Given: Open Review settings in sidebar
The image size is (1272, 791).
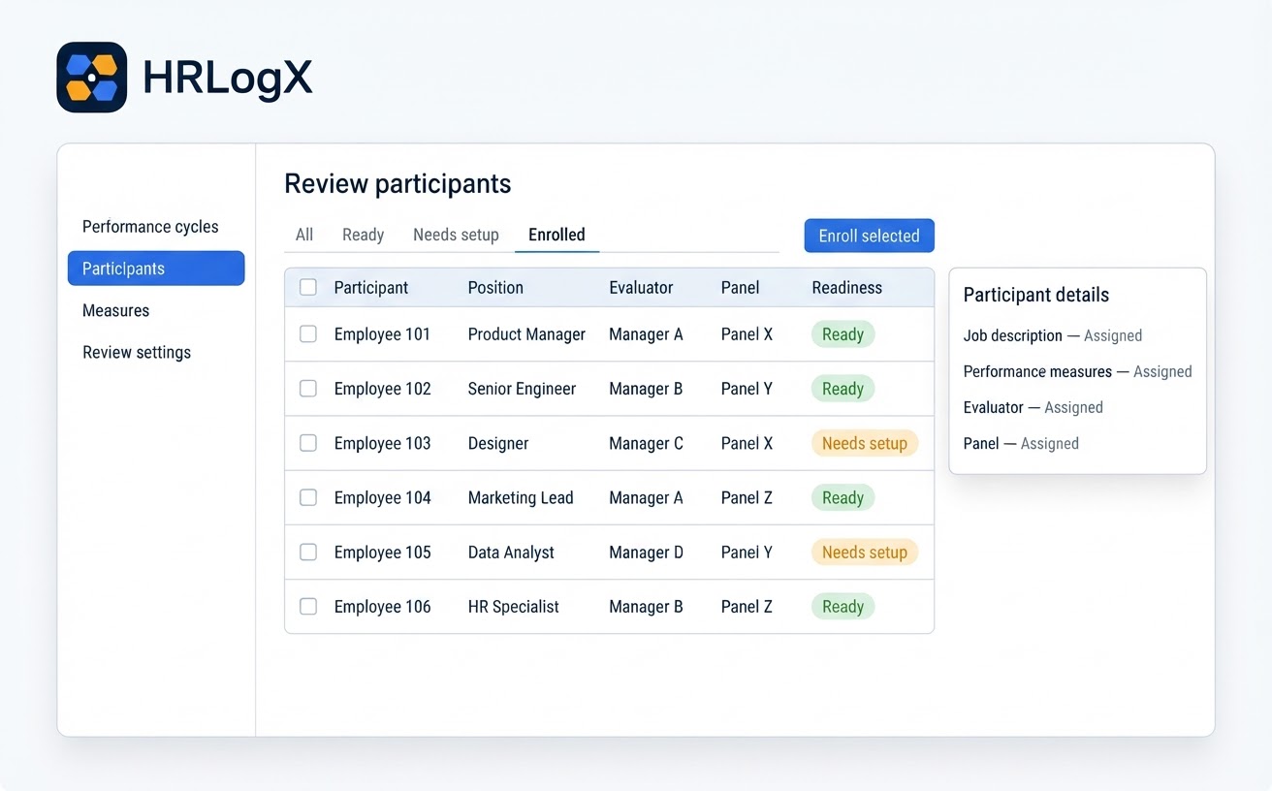Looking at the screenshot, I should [x=137, y=352].
